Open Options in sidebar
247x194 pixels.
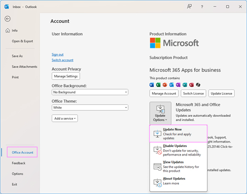point(17,173)
